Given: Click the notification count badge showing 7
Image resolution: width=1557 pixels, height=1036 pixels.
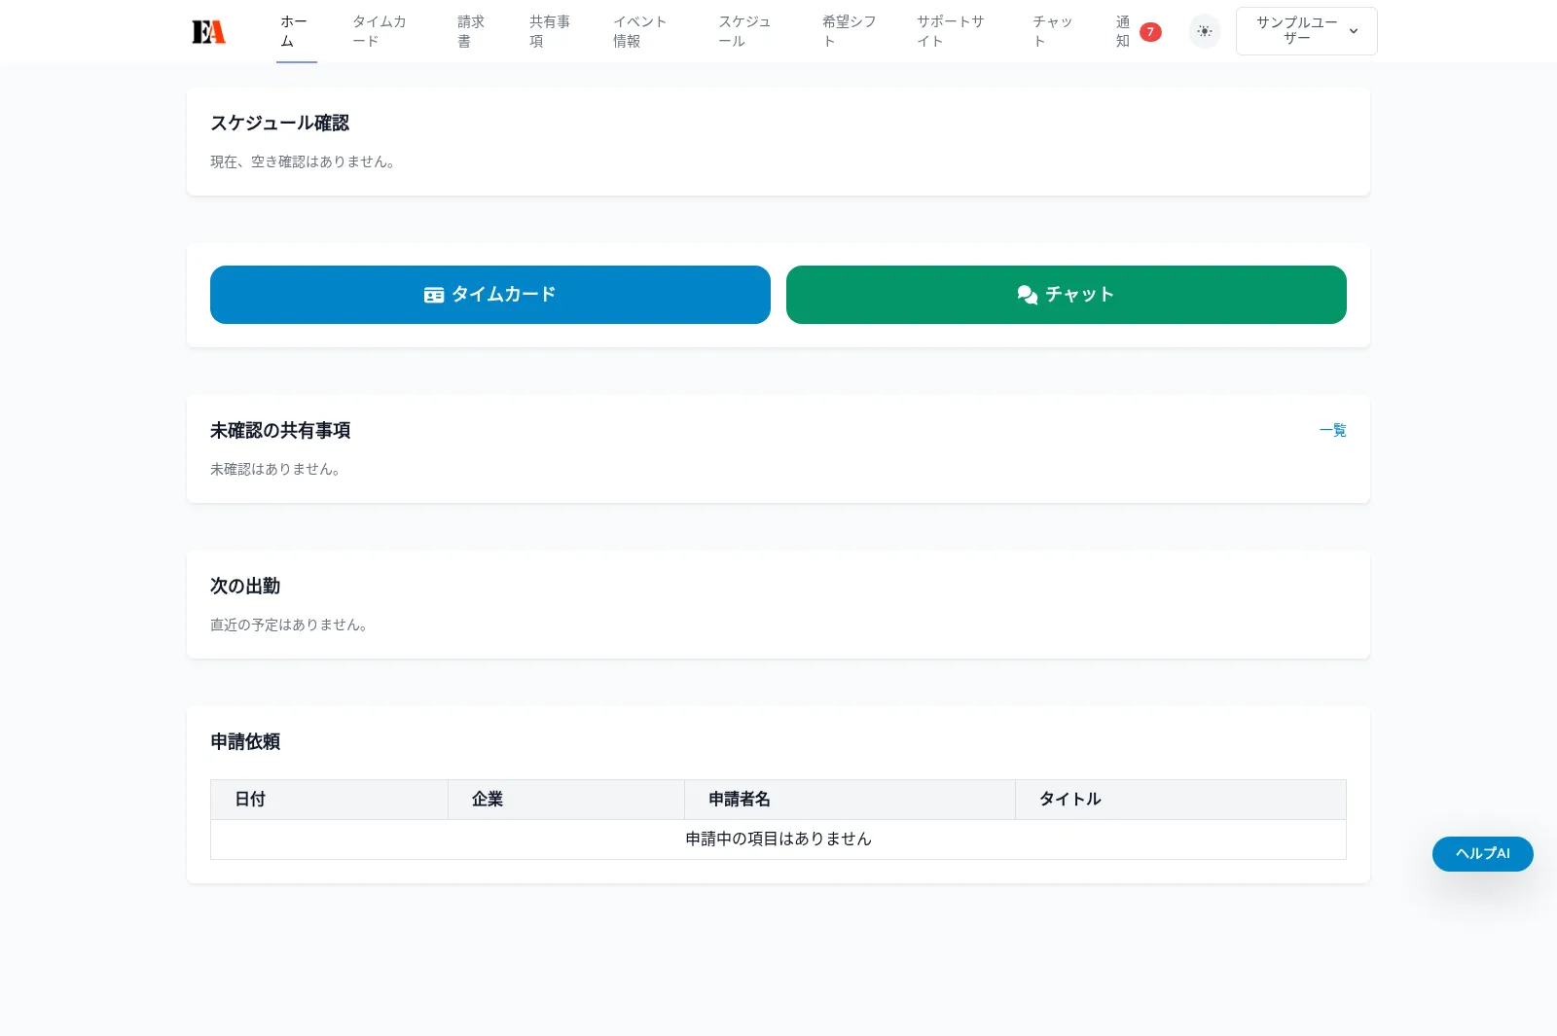Looking at the screenshot, I should [1151, 32].
